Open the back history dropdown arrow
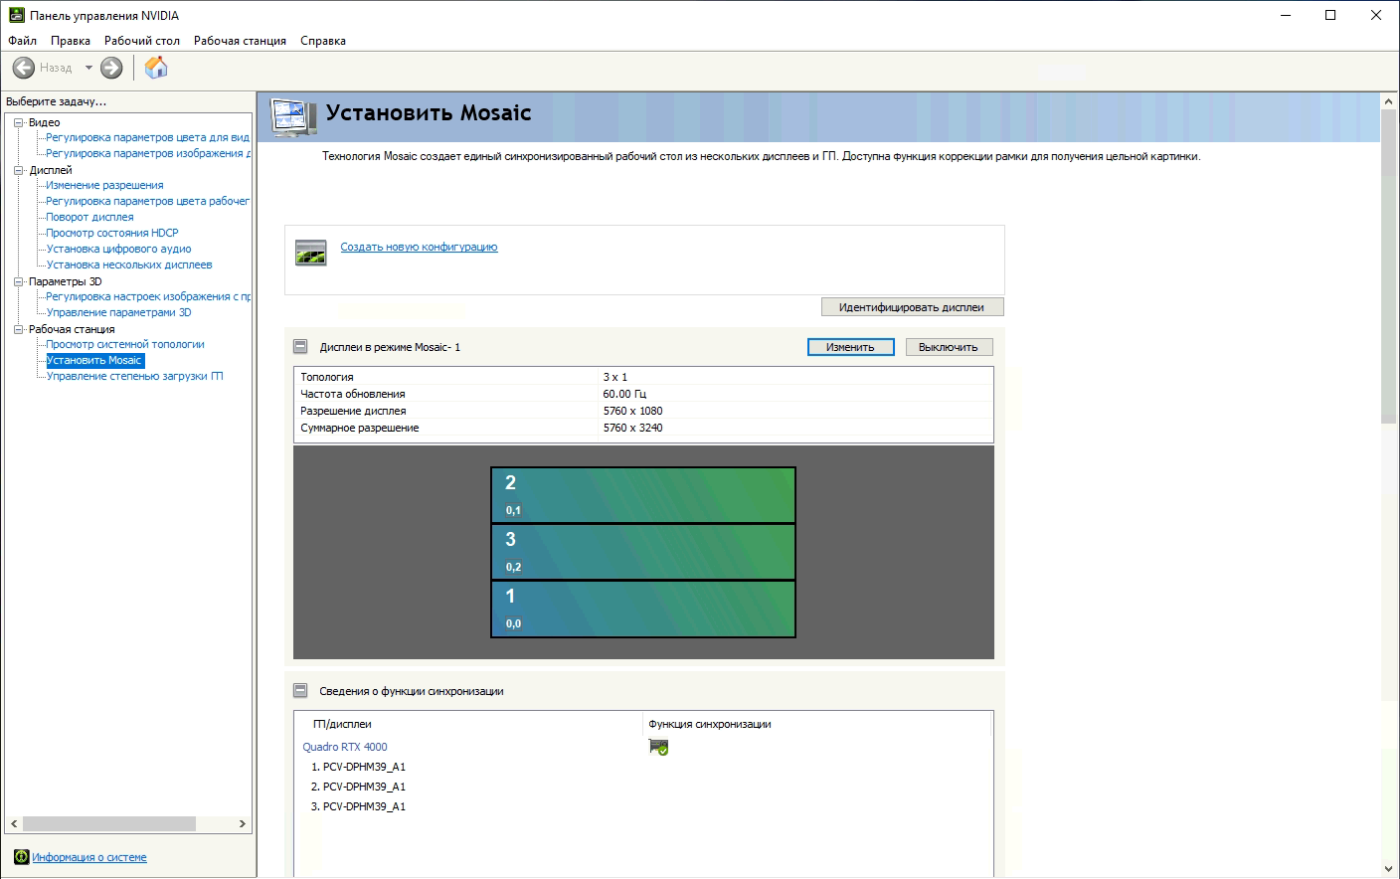Image resolution: width=1400 pixels, height=879 pixels. [x=88, y=68]
